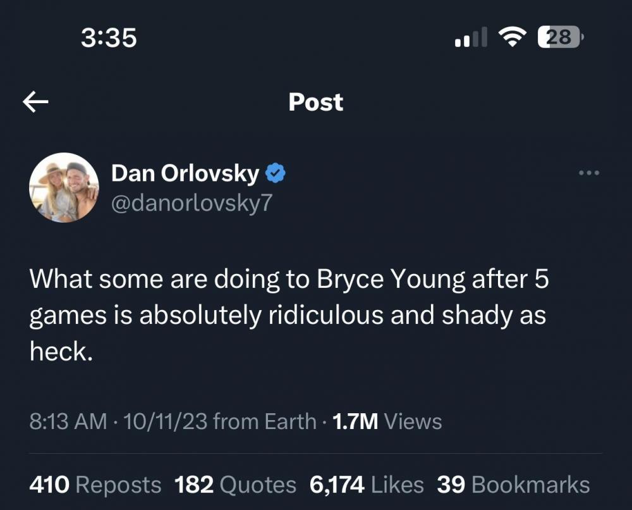Image resolution: width=632 pixels, height=510 pixels.
Task: Tap the cellular signal bars icon
Action: coord(471,38)
